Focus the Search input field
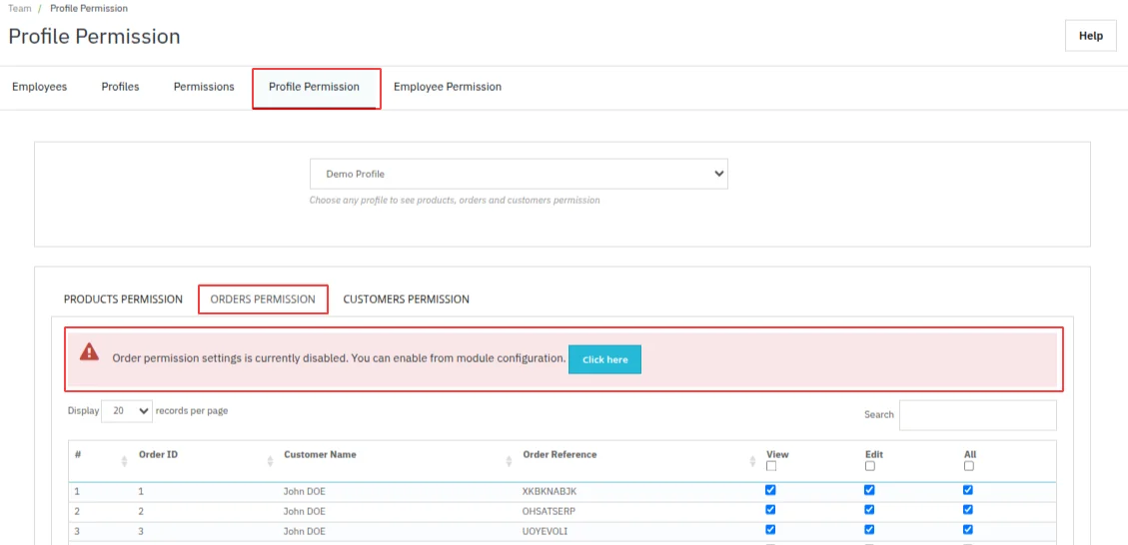The height and width of the screenshot is (545, 1128). pos(977,415)
